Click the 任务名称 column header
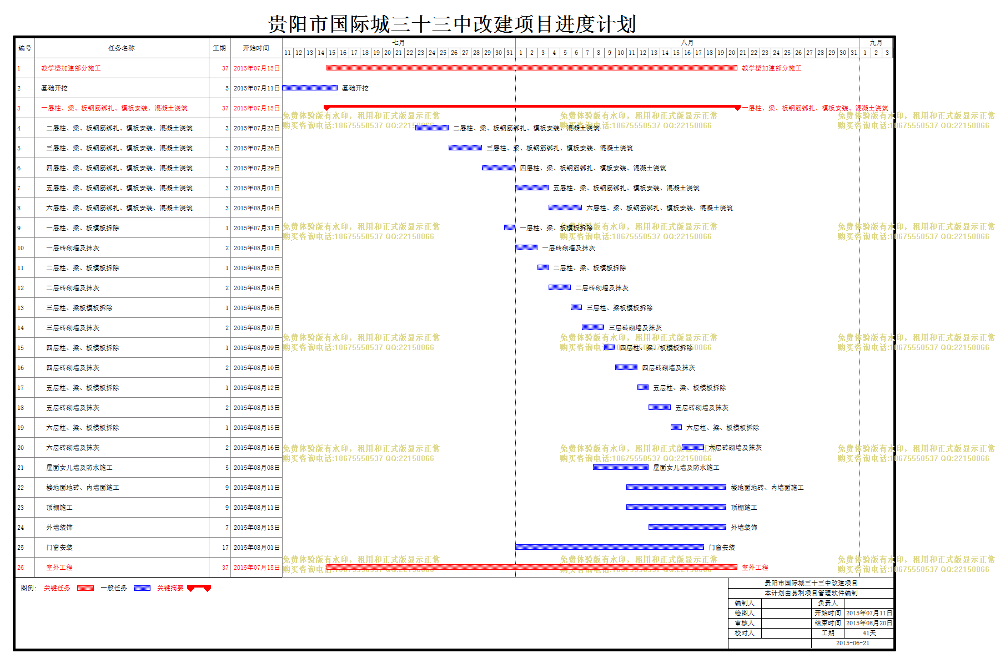This screenshot has width=995, height=663. [122, 48]
